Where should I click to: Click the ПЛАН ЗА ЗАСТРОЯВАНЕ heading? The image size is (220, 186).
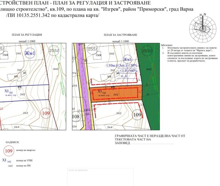tap(121, 35)
